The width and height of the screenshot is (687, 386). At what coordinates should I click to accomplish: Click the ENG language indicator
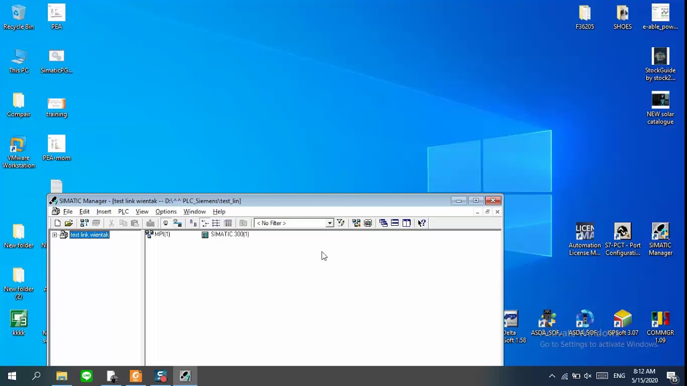(x=619, y=376)
